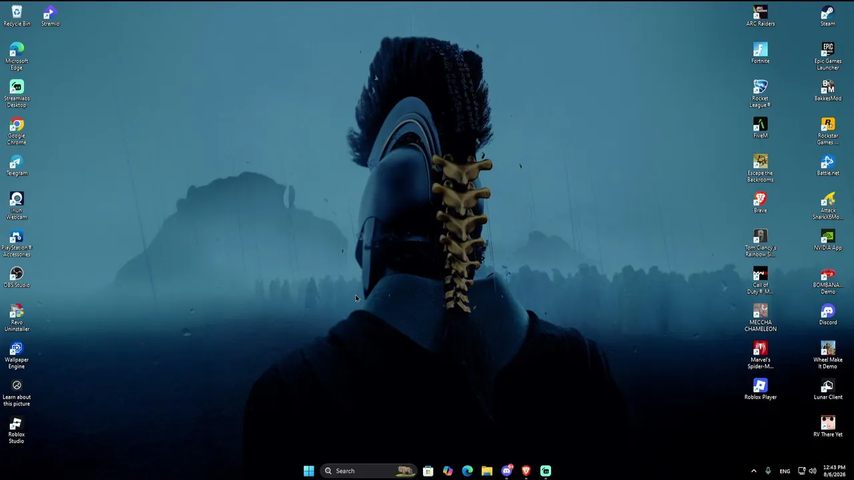The image size is (854, 480).
Task: Select the Rockstar Games desktop icon
Action: [x=828, y=131]
